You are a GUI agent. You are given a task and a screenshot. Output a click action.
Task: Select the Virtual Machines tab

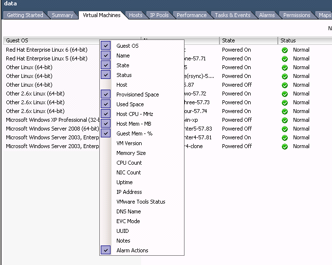pos(102,15)
